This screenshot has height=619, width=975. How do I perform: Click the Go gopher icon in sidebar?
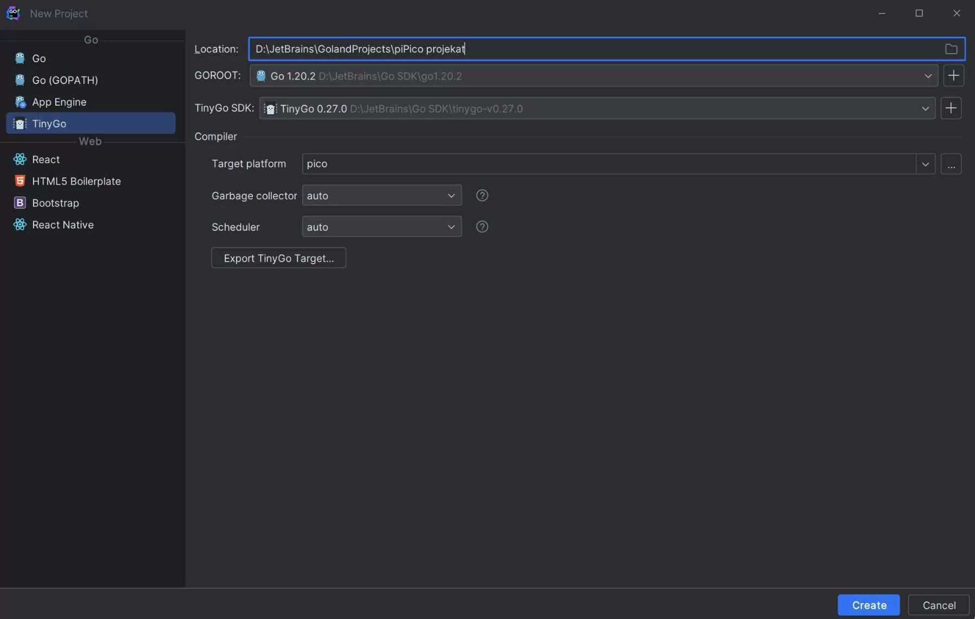point(20,58)
